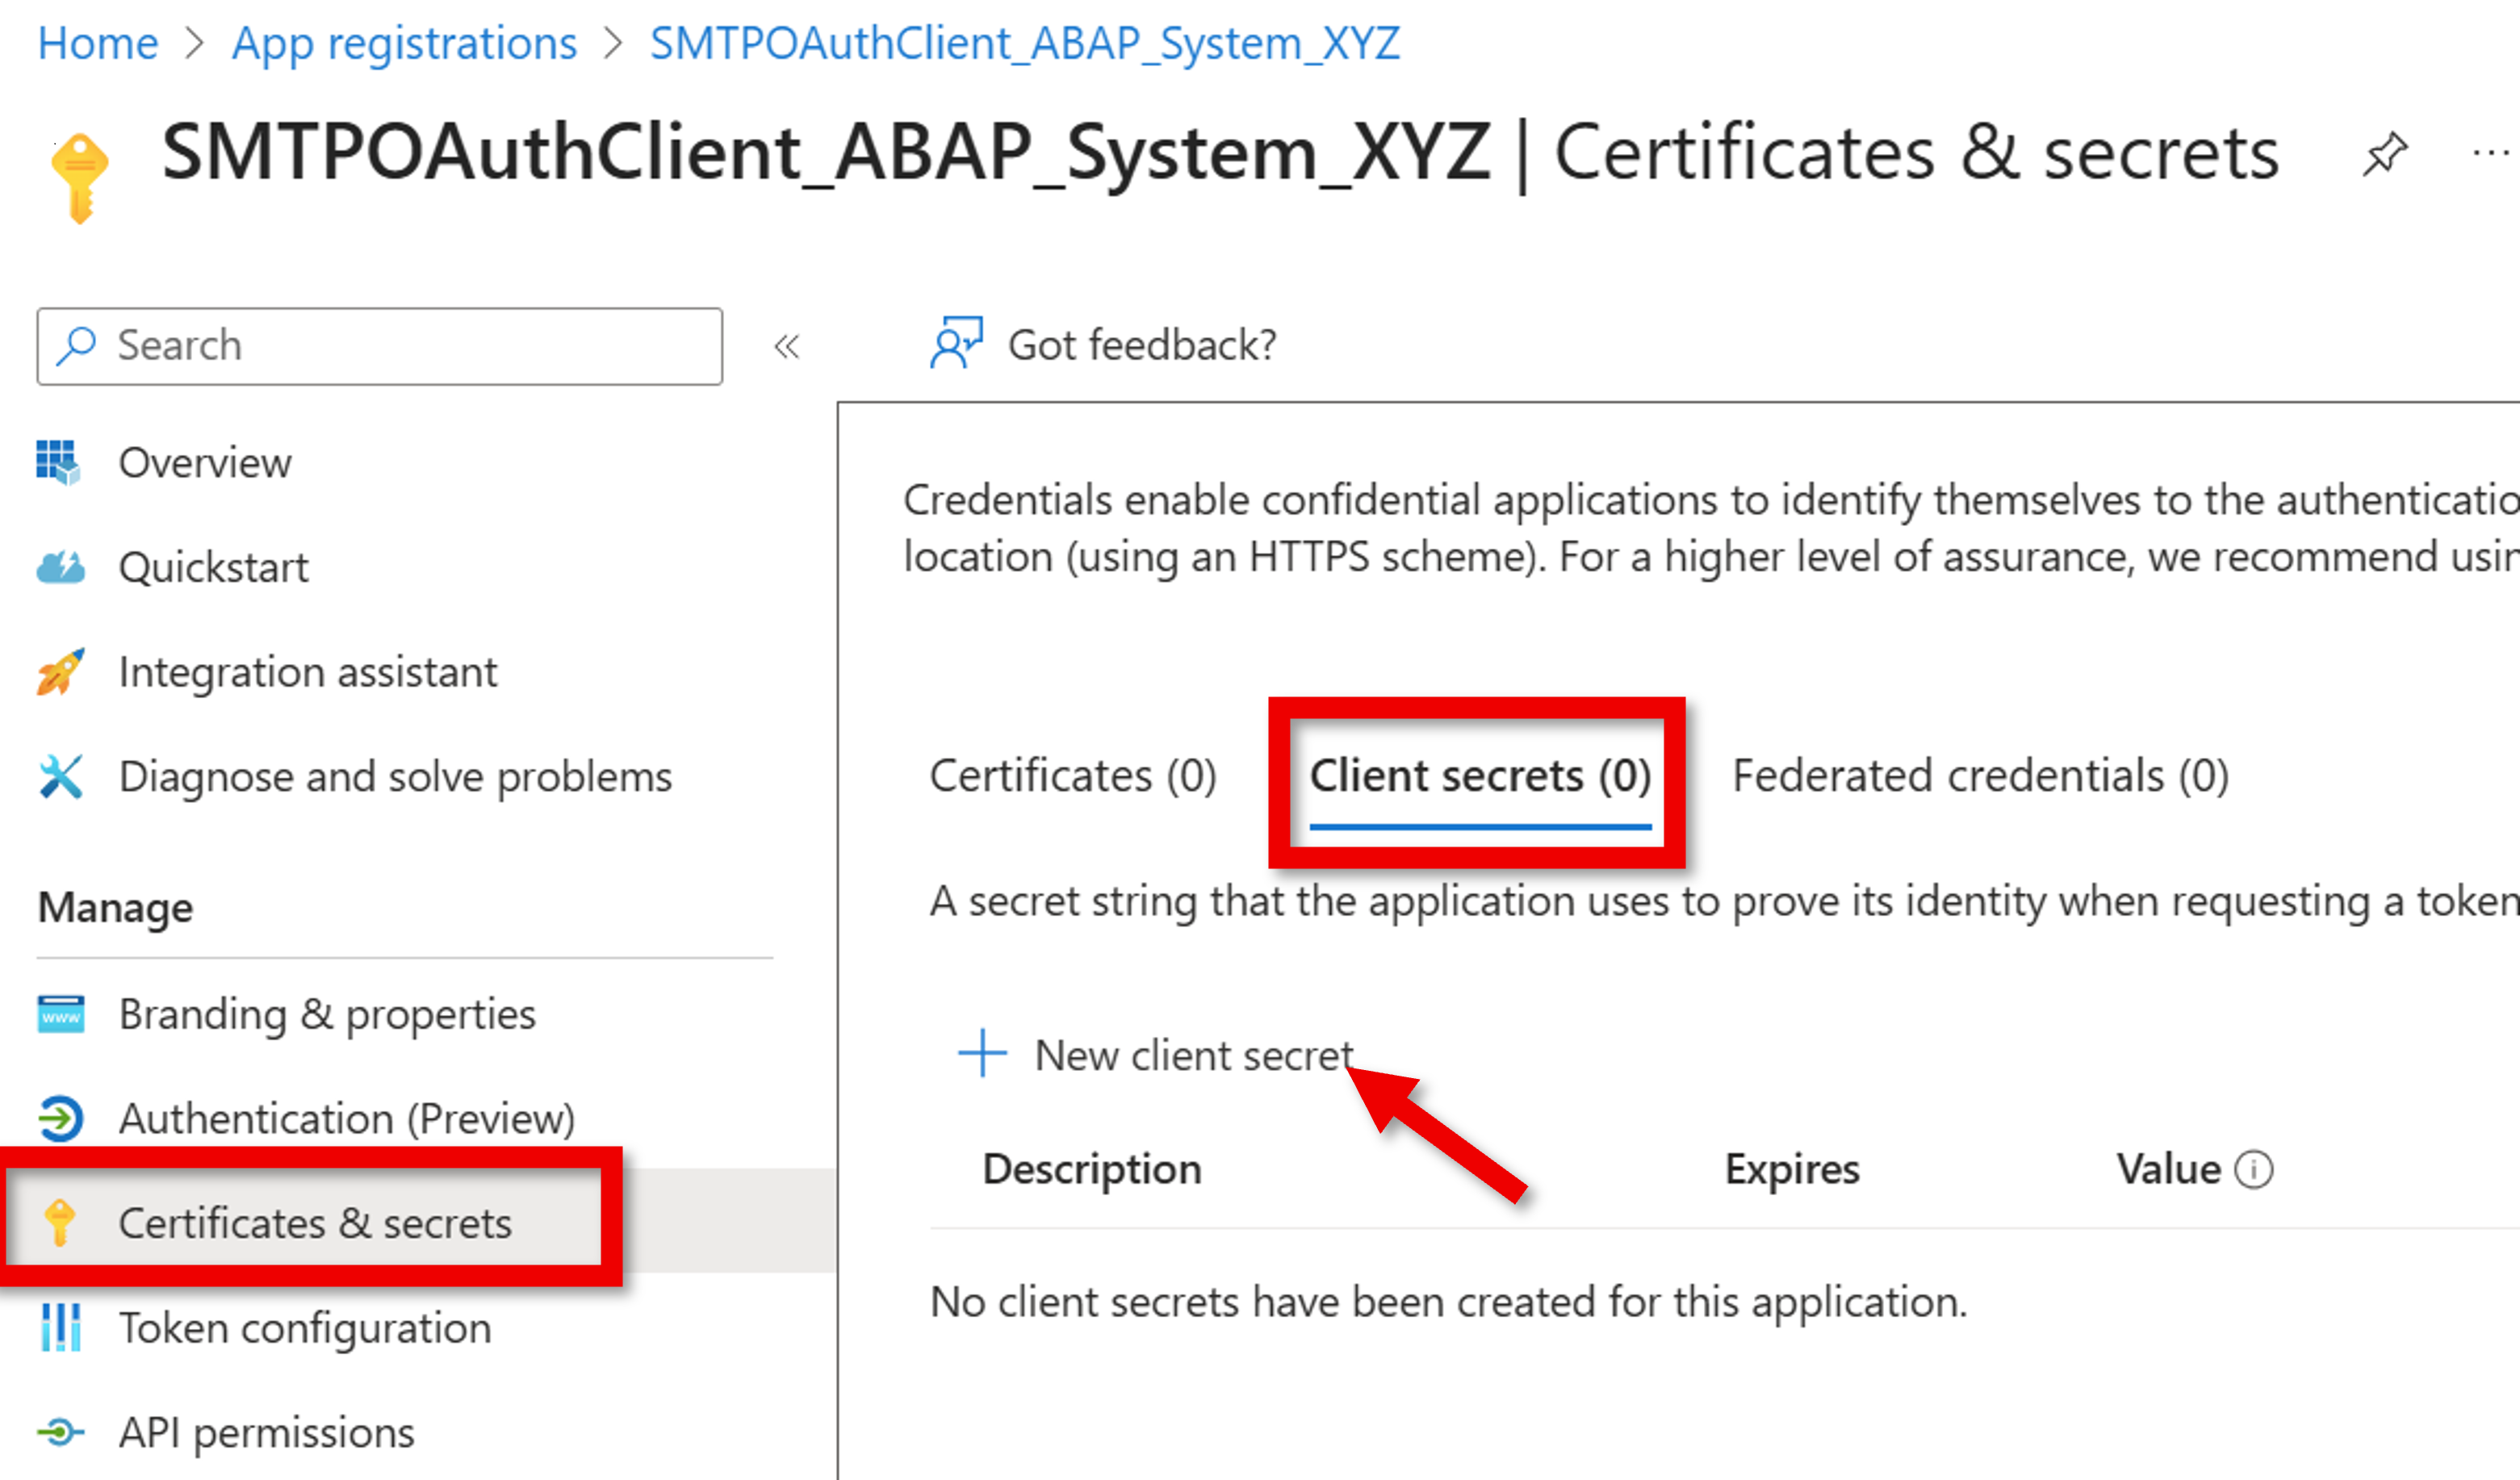Click the Branding www icon

coord(61,1014)
